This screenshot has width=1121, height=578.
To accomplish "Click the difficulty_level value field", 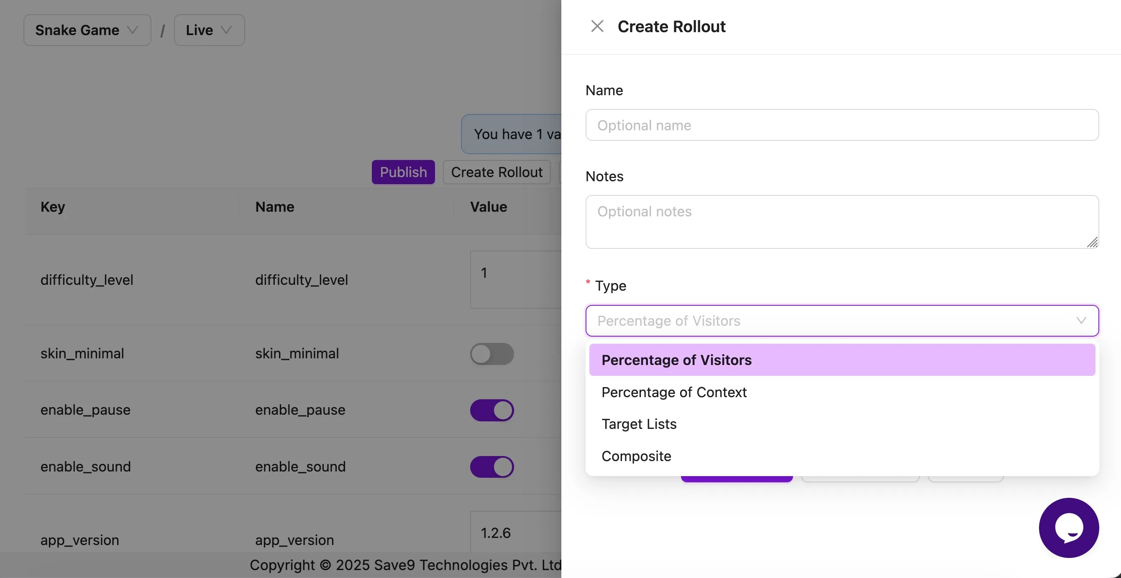I will (x=516, y=279).
